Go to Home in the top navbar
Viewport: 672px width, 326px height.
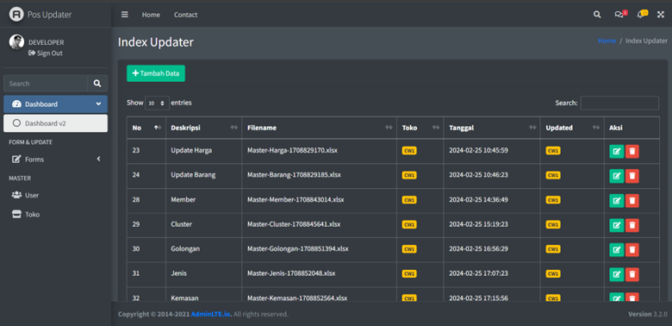tap(151, 15)
